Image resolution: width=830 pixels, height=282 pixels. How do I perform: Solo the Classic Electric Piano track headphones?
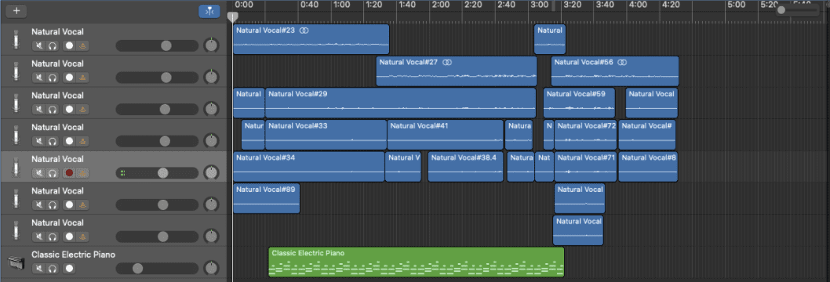click(x=53, y=268)
